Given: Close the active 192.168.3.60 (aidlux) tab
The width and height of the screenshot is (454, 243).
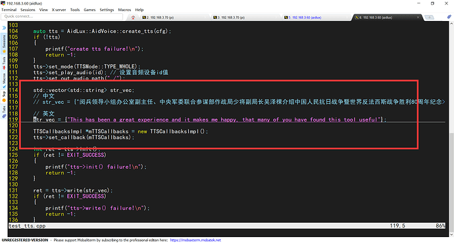Looking at the screenshot, I should coord(418,17).
